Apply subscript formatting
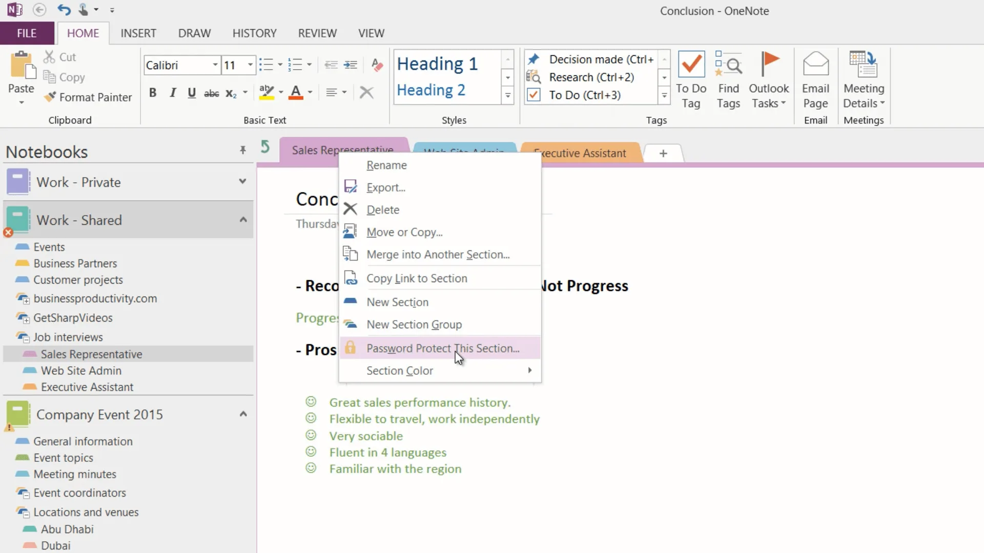 pos(231,93)
